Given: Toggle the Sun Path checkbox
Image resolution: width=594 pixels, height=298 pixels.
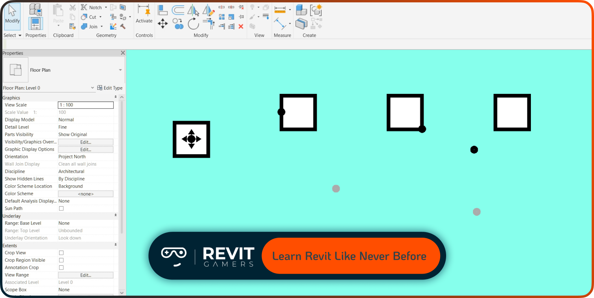Looking at the screenshot, I should [61, 209].
